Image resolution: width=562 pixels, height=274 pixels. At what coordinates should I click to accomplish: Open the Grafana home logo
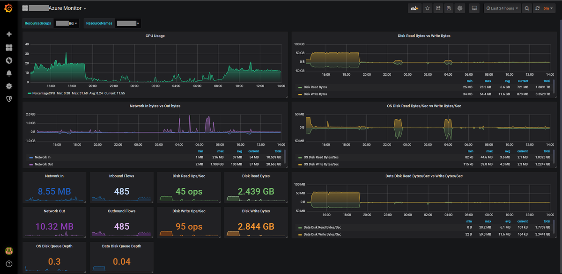tap(9, 8)
